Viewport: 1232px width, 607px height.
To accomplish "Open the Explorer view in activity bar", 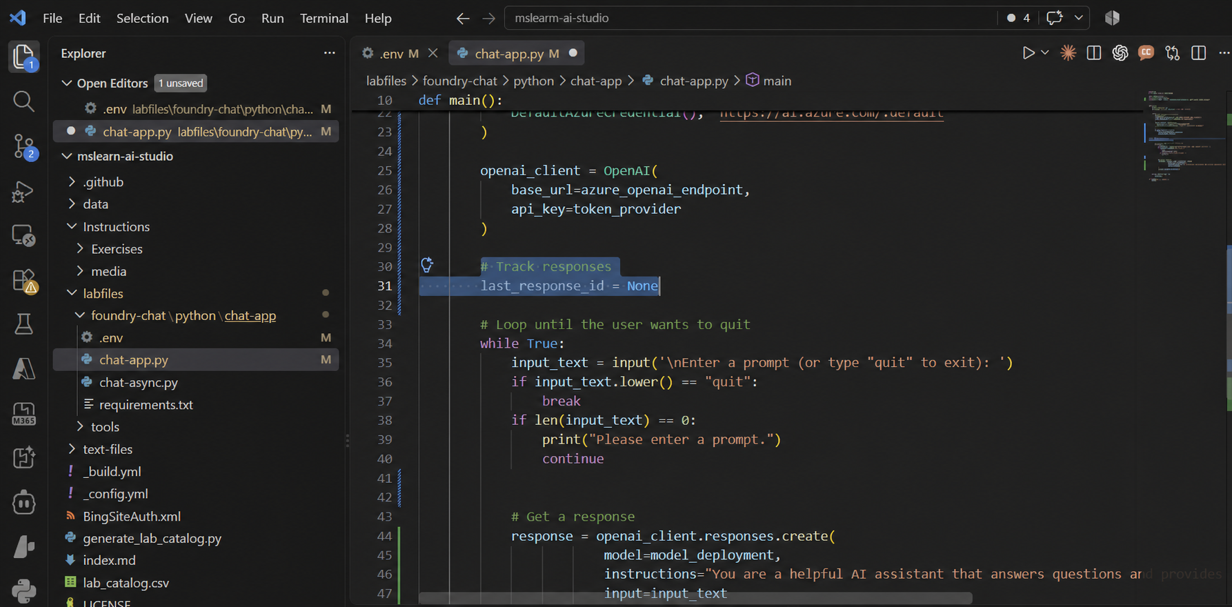I will [x=23, y=57].
